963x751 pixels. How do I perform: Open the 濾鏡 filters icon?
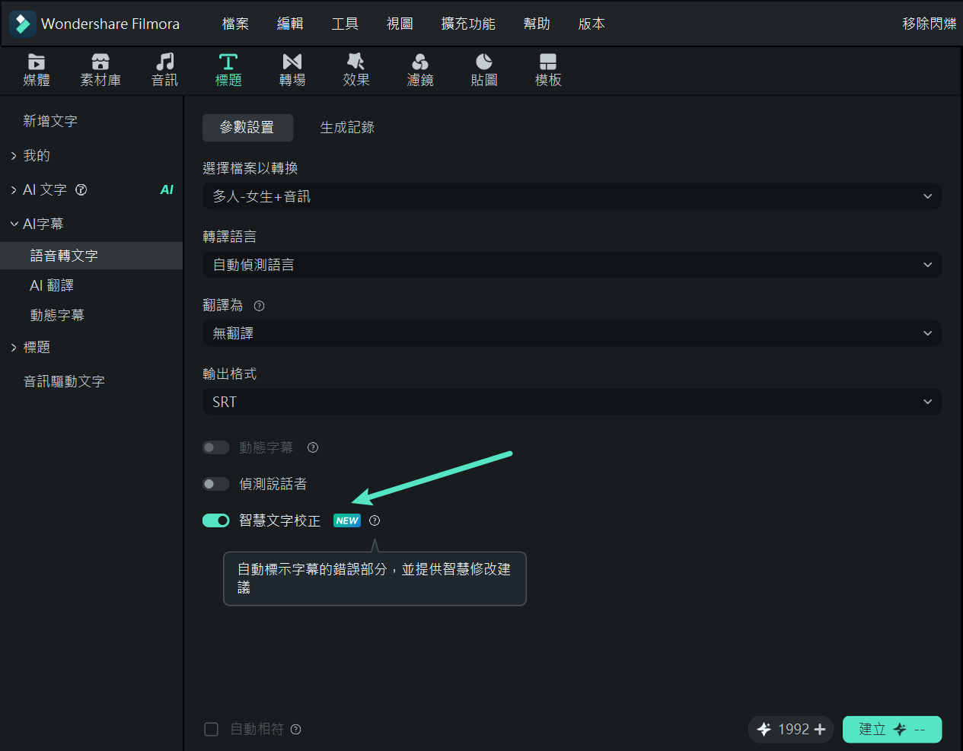[420, 62]
